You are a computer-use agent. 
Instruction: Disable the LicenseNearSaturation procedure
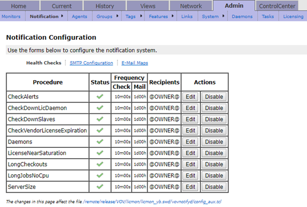point(214,153)
